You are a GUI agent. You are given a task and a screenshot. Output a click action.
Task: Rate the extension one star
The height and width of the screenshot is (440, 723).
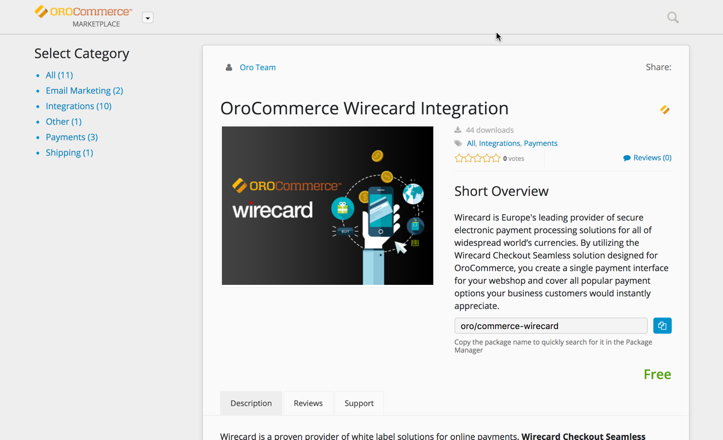pyautogui.click(x=459, y=158)
